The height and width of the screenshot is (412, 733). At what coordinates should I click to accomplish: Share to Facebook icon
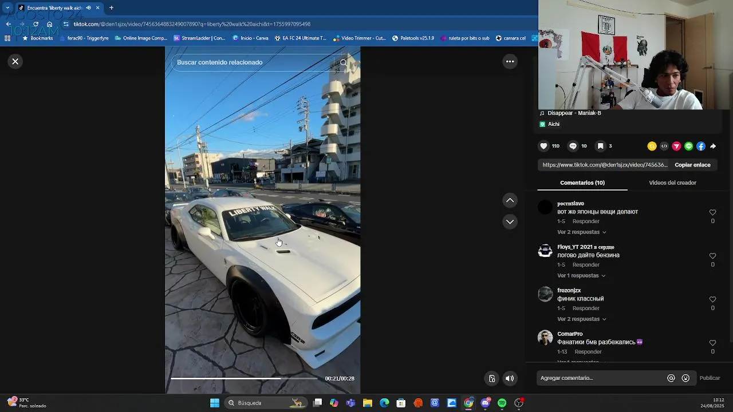coord(700,146)
